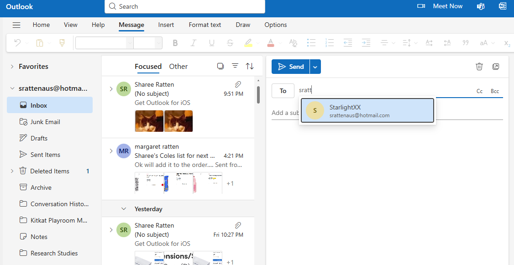Switch to the Insert ribbon tab
Viewport: 514px width, 265px height.
(166, 25)
